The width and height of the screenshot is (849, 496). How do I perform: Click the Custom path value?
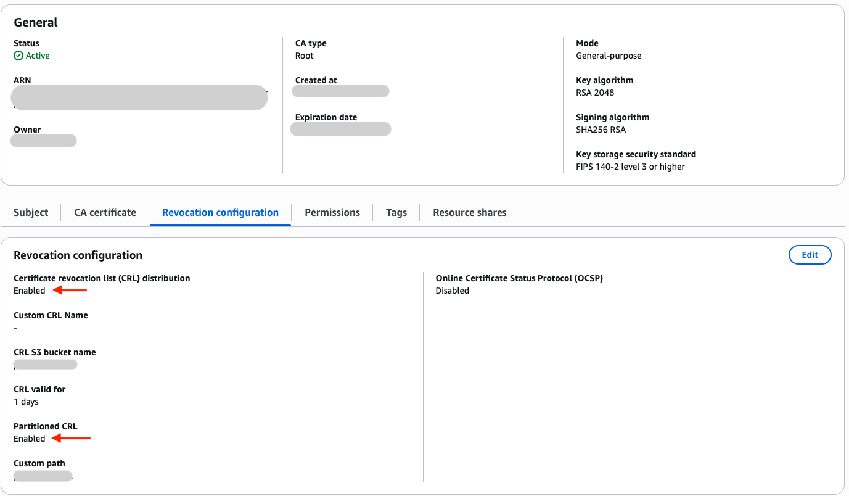[x=43, y=475]
